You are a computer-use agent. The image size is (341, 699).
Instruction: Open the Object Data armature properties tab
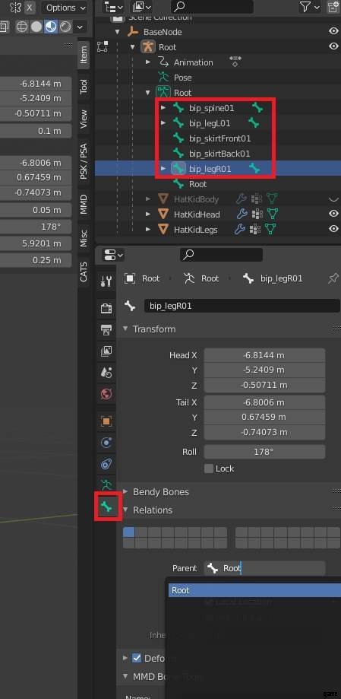click(106, 485)
